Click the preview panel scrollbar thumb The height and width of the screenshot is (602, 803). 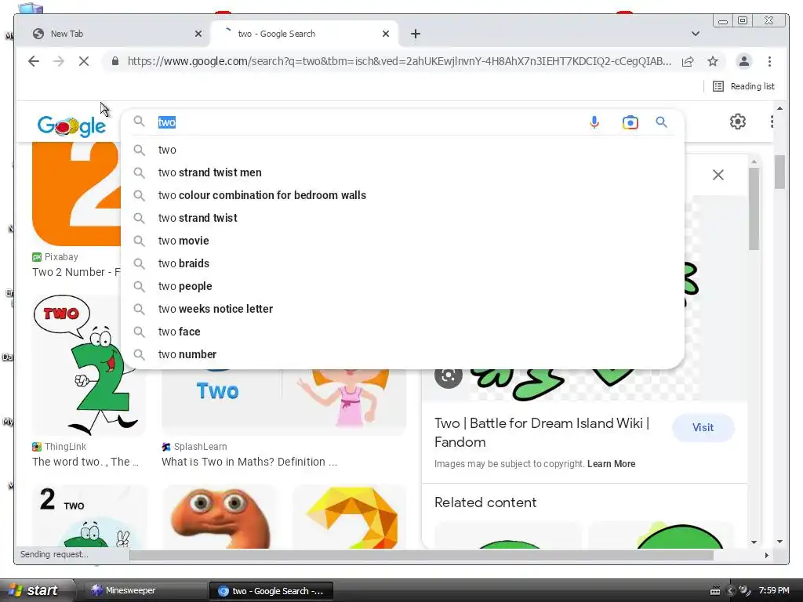pyautogui.click(x=754, y=209)
